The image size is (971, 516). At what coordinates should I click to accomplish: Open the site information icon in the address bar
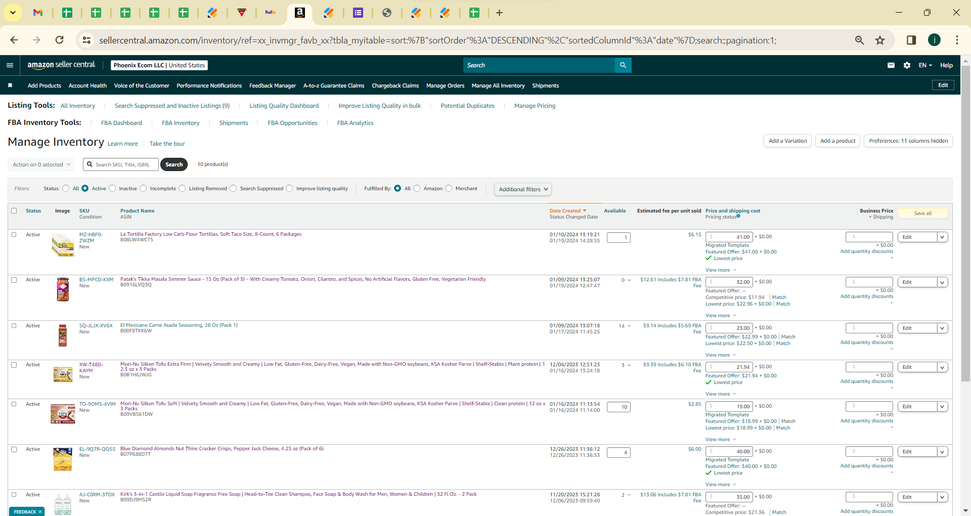pyautogui.click(x=87, y=40)
